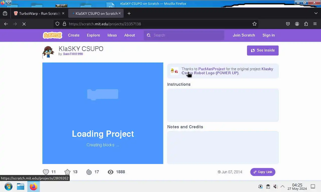
Task: Click the tracking protection shield icon
Action: click(x=57, y=24)
